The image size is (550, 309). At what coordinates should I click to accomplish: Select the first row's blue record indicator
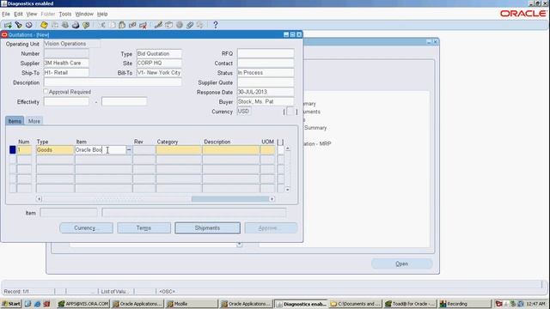[13, 150]
